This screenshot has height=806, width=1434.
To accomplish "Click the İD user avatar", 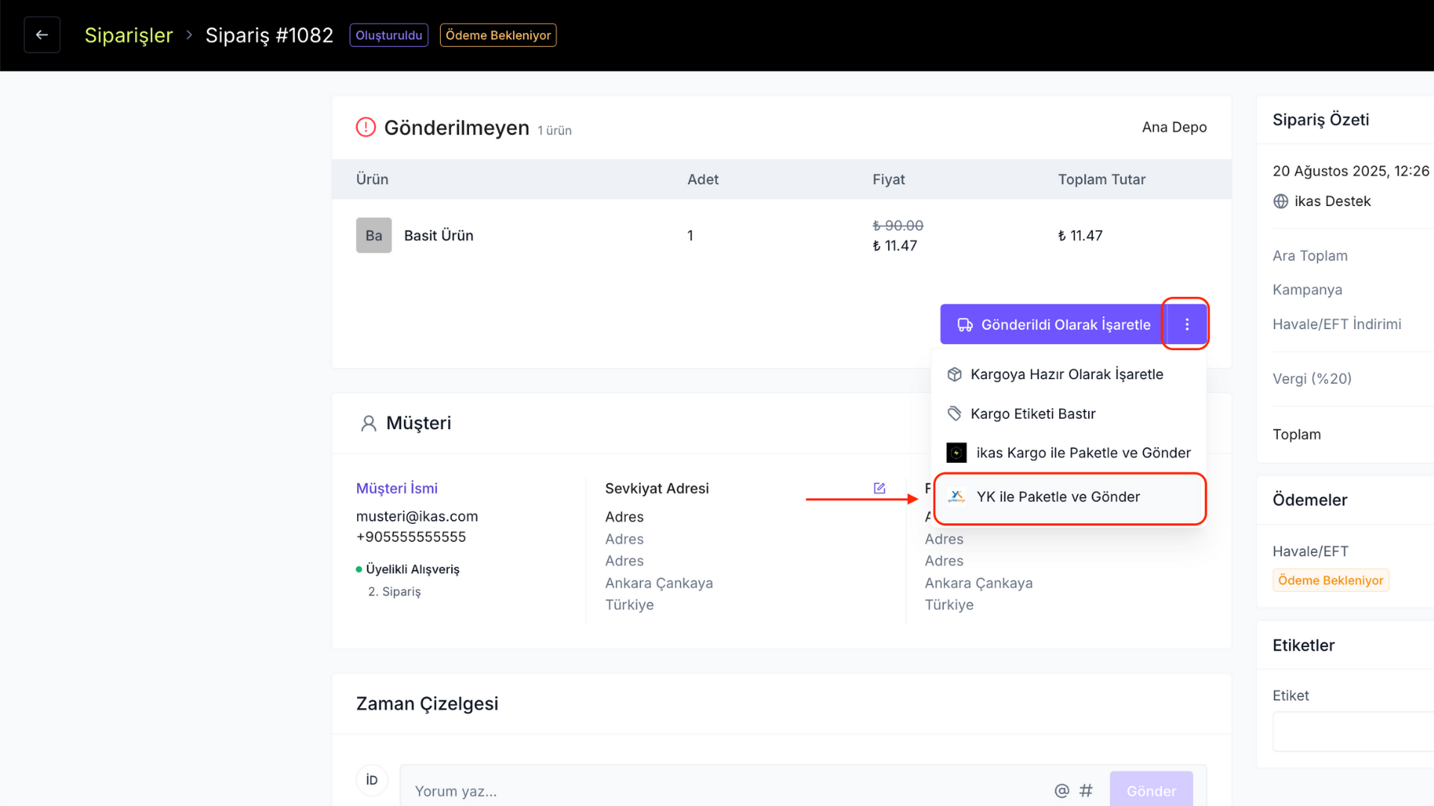I will 372,780.
